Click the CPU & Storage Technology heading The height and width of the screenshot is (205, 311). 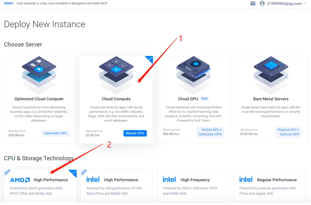pyautogui.click(x=39, y=158)
